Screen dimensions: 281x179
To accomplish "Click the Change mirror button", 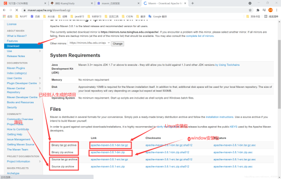I will click(x=118, y=43).
